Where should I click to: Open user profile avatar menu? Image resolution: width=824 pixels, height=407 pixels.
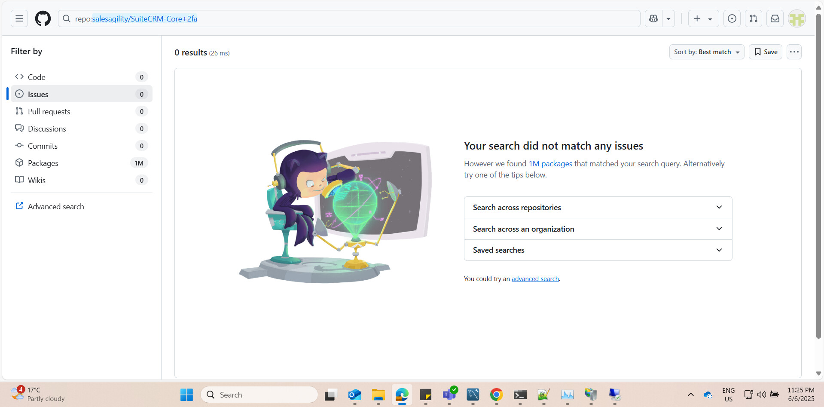[x=797, y=18]
